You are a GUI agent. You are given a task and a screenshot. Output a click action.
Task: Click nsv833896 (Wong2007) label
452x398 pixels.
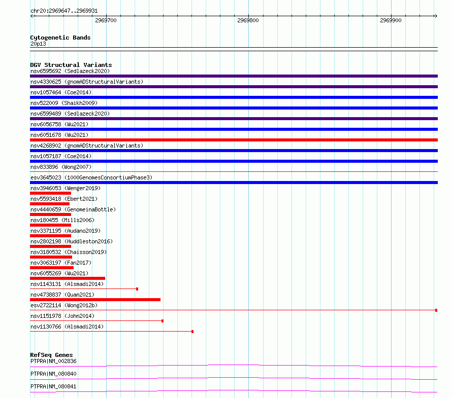click(61, 167)
